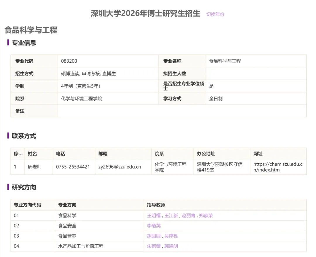
Task: Click direction 食品营养 row text
Action: pos(67,236)
